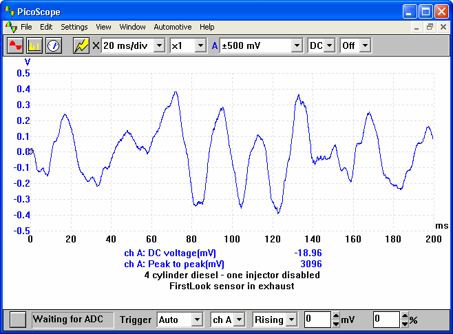
Task: Click the auto setup lightning icon
Action: (81, 45)
